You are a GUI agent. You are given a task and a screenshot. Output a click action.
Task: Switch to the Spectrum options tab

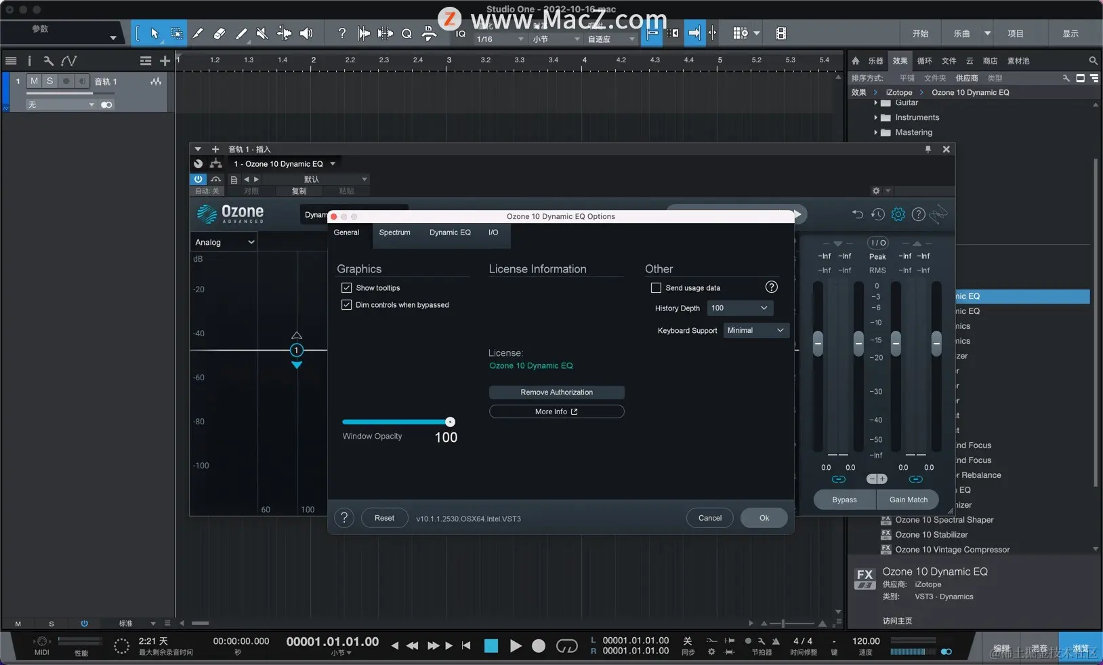[394, 233]
